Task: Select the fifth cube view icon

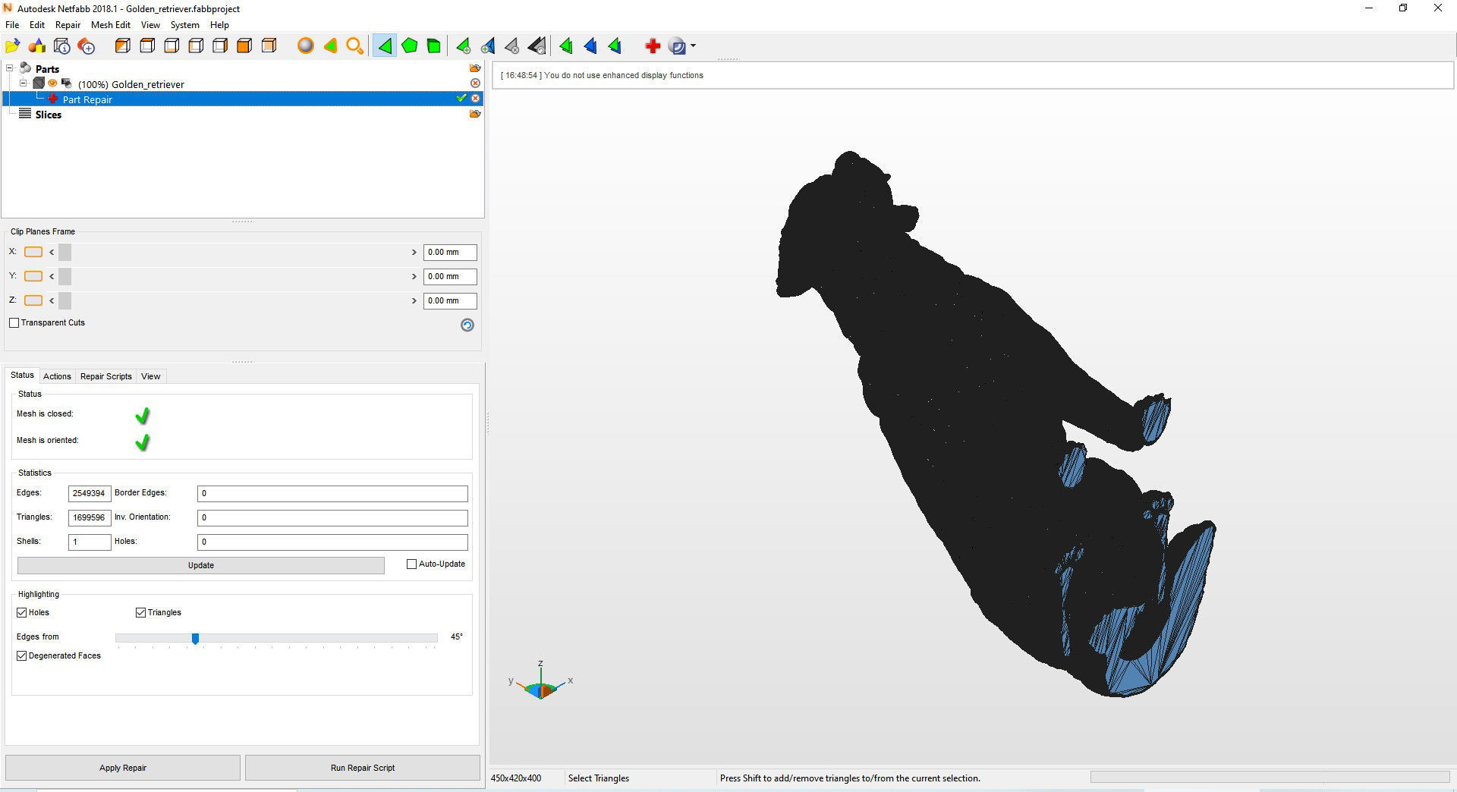Action: [x=220, y=46]
